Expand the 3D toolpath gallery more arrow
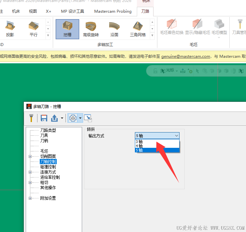246x232 pixels. [x=48, y=35]
